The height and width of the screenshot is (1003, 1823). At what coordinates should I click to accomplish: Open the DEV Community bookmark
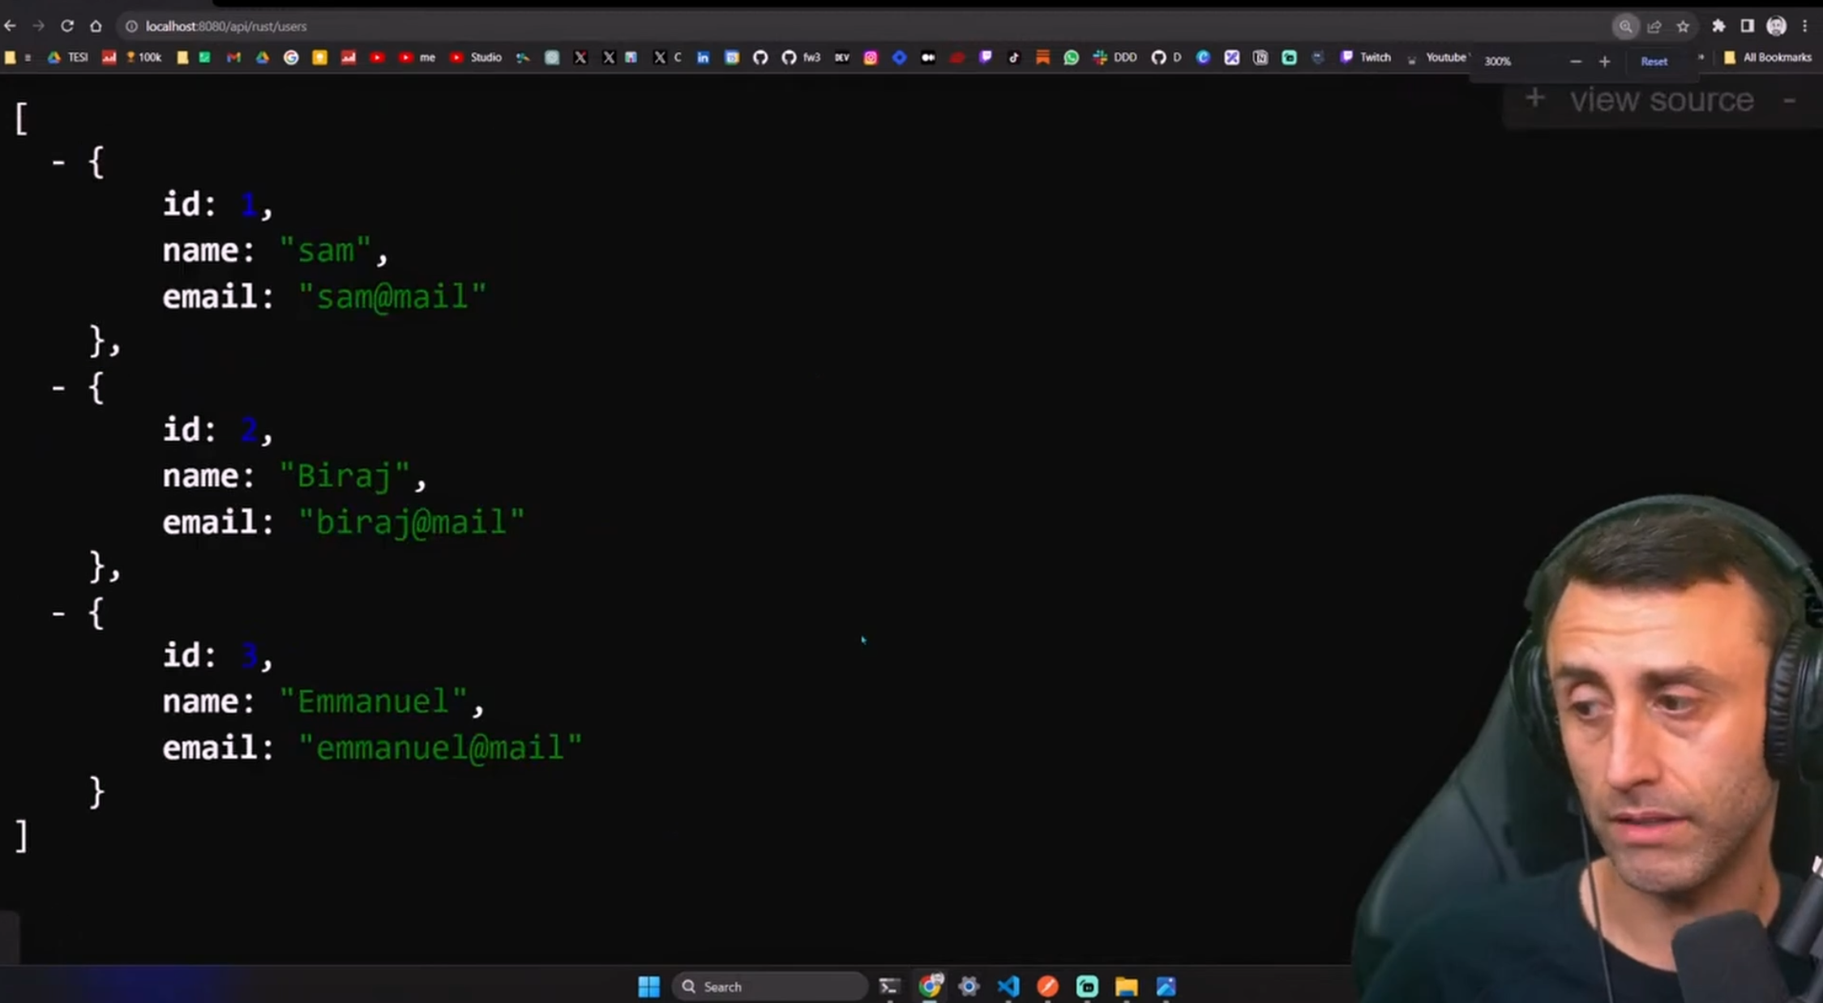[842, 58]
